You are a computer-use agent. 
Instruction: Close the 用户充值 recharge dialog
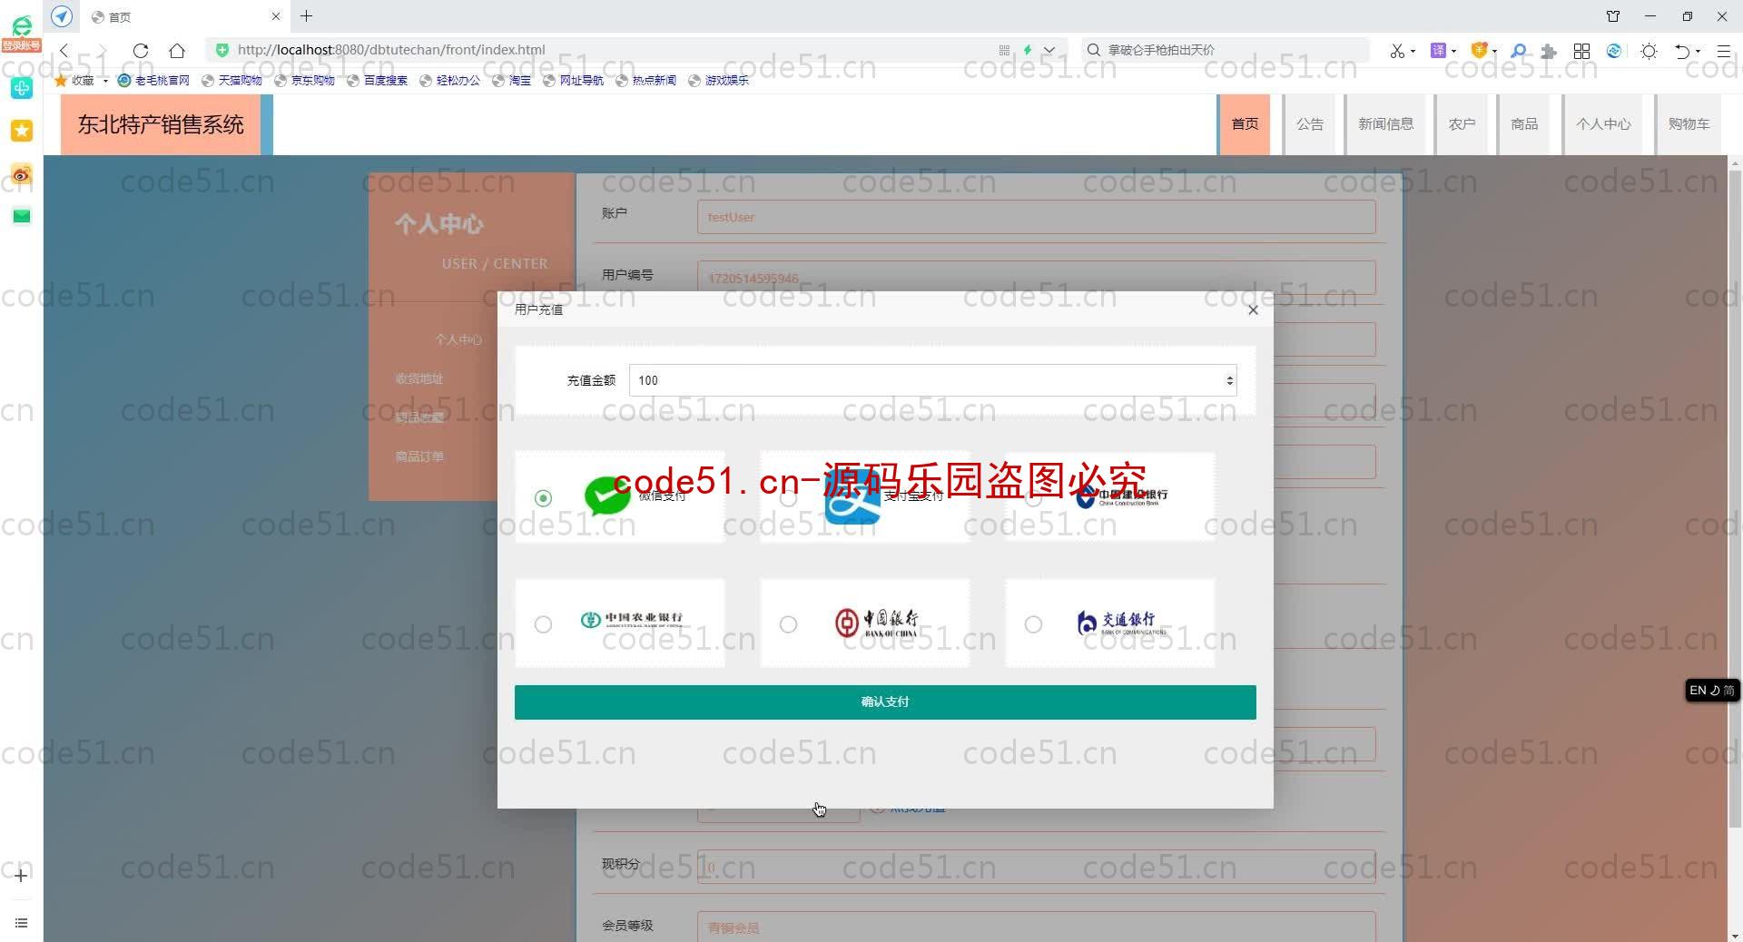[1253, 309]
